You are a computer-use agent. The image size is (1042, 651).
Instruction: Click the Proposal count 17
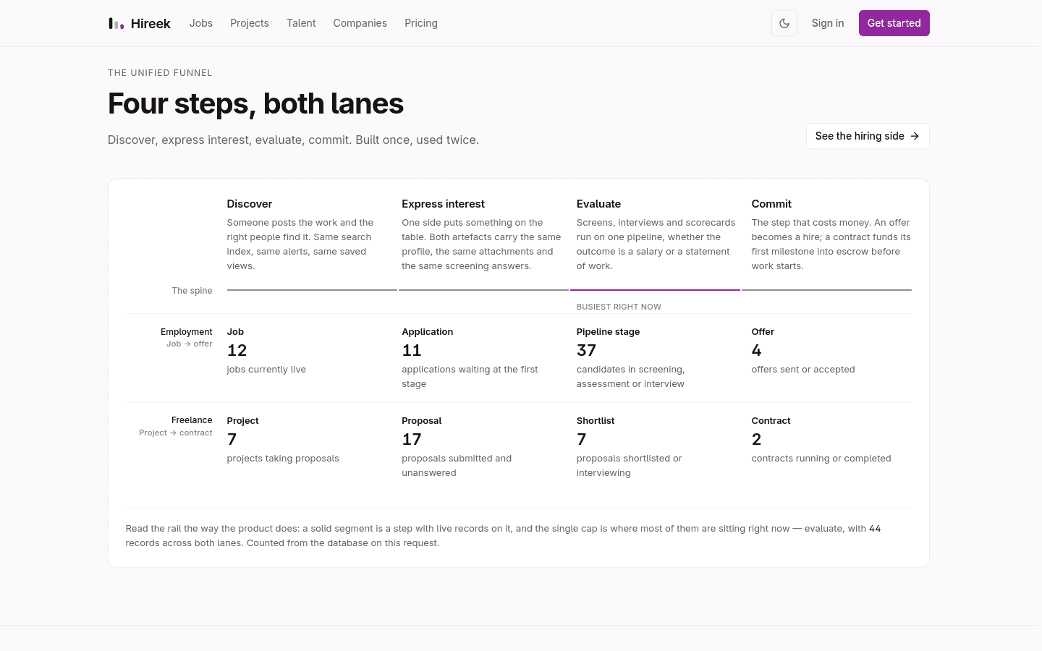point(412,440)
